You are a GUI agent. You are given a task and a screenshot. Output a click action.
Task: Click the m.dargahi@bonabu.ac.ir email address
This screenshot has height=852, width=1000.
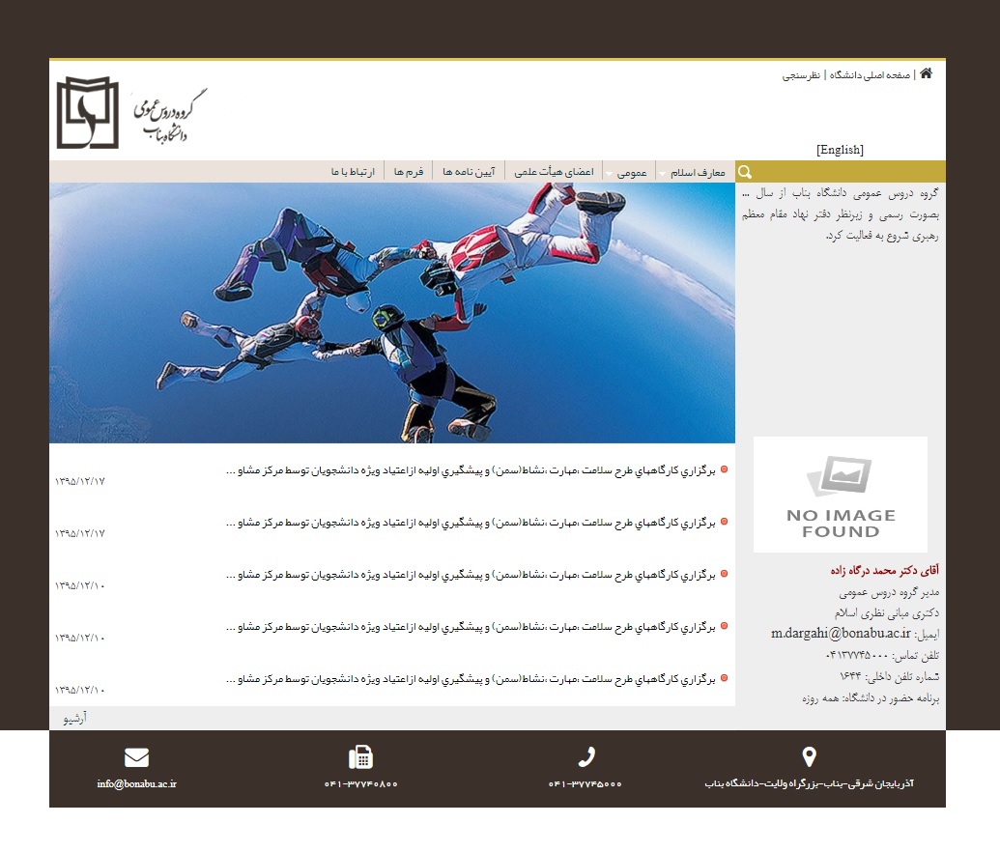[841, 634]
